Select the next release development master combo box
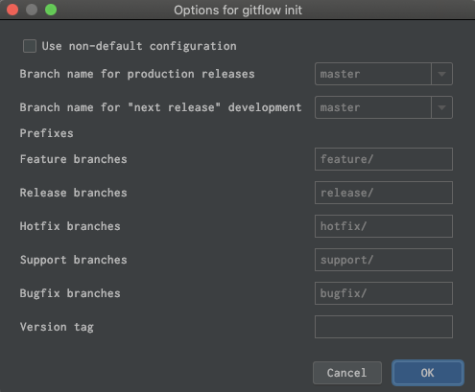Viewport: 475px width, 392px height. point(384,107)
